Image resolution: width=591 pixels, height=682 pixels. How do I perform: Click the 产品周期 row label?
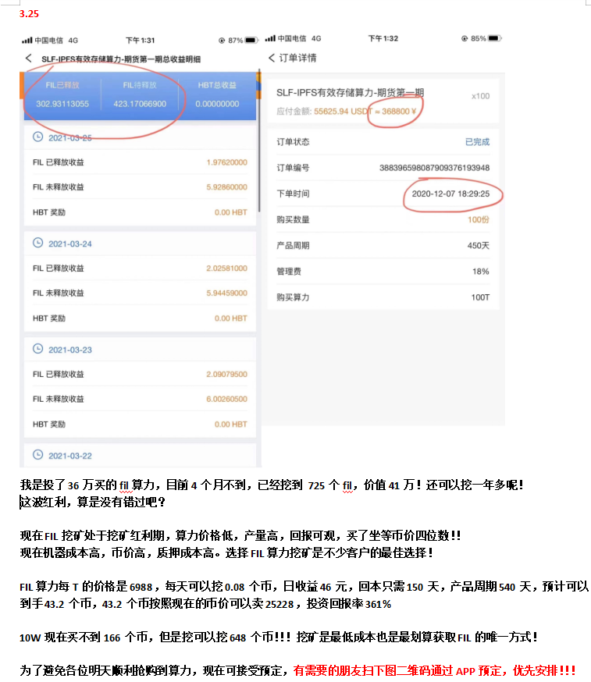293,246
